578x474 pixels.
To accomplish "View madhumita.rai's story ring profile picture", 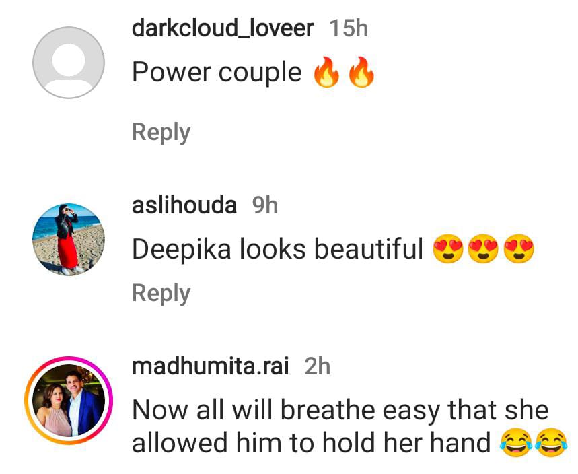I will [x=69, y=400].
